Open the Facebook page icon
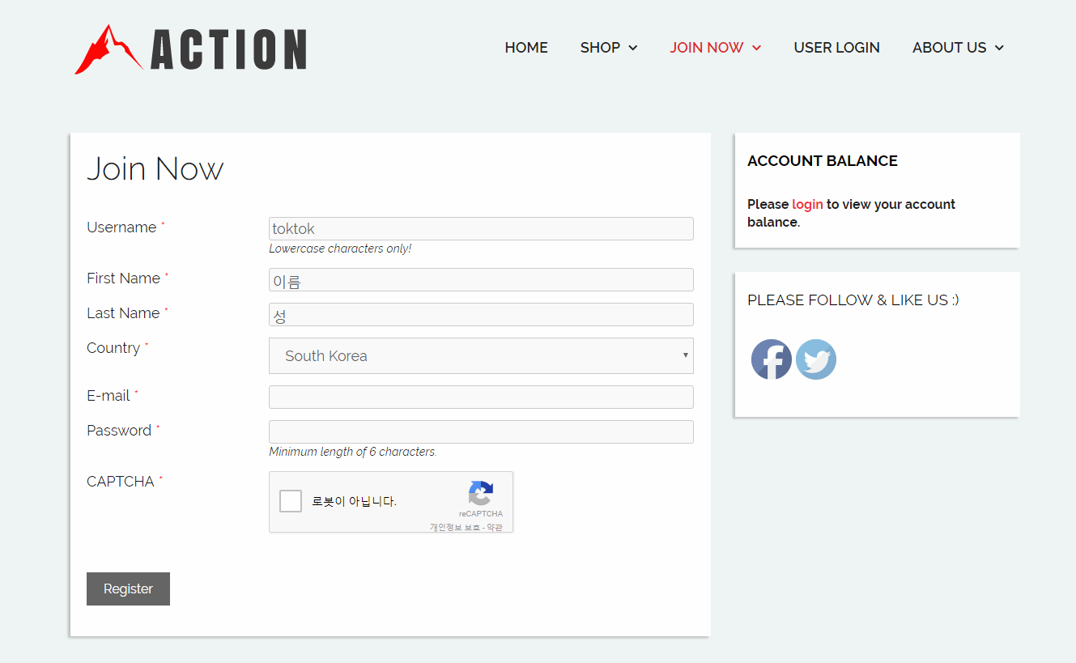This screenshot has width=1076, height=663. click(771, 359)
